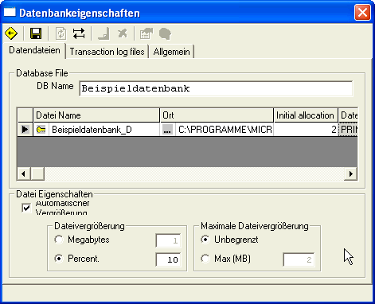Click the Beispieldatenbank_D file name cell
375x304 pixels.
(x=104, y=130)
